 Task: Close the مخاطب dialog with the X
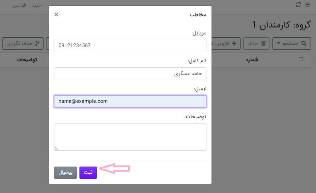pos(56,14)
